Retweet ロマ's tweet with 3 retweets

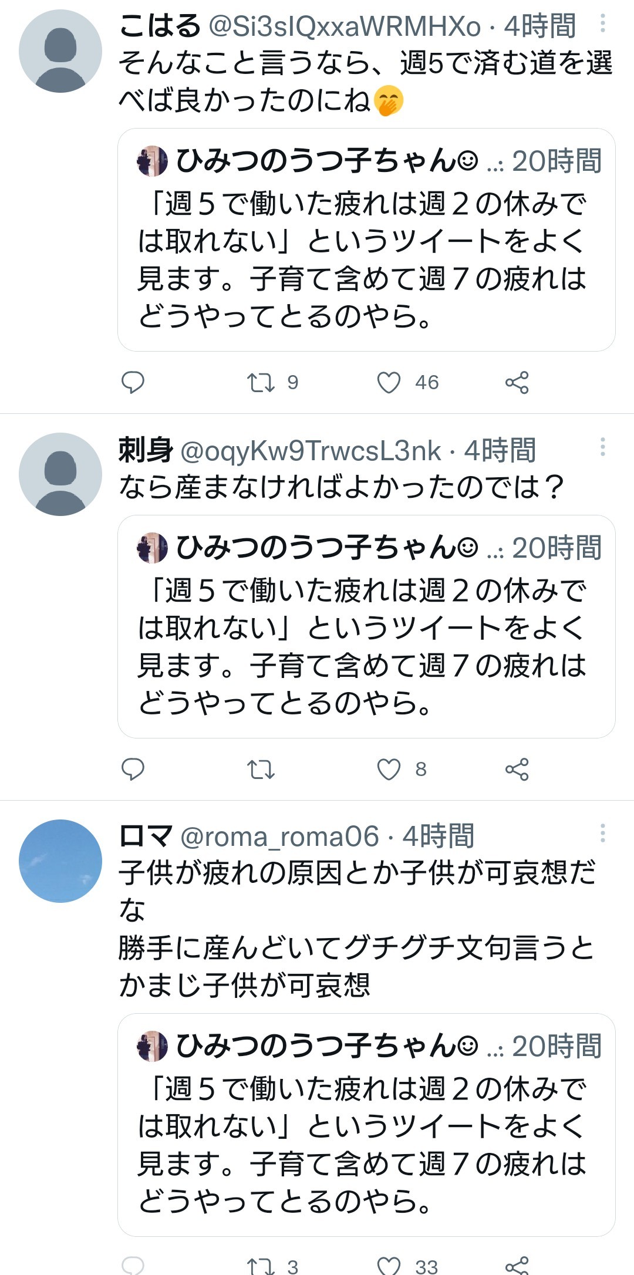(261, 1266)
